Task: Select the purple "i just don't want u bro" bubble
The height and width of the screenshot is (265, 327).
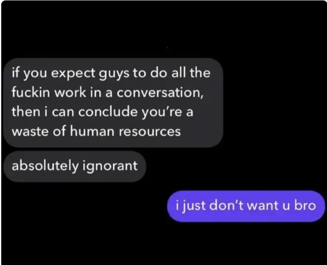Action: tap(246, 206)
